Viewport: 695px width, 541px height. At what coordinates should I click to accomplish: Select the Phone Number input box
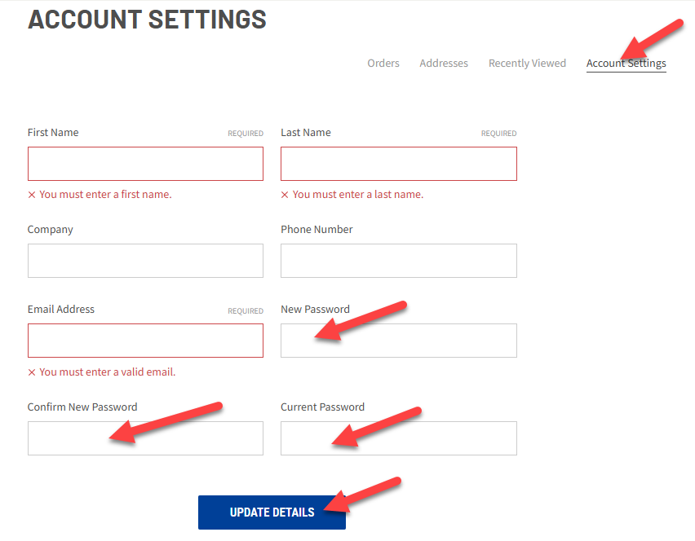(398, 261)
